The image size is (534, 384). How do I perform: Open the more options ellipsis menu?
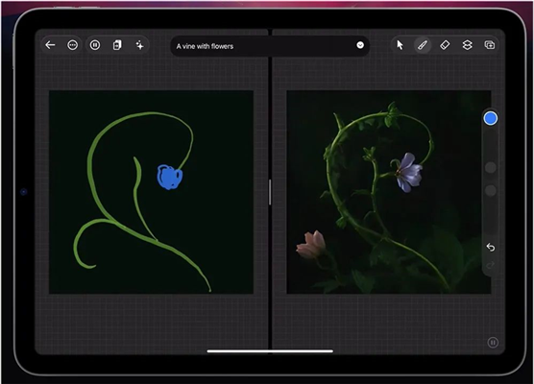(x=73, y=45)
